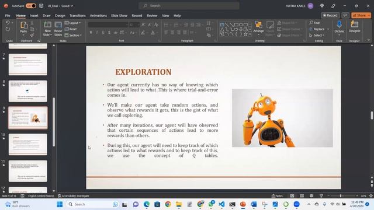Click the EXPLORATION slide title
The image size is (374, 210).
click(x=143, y=72)
